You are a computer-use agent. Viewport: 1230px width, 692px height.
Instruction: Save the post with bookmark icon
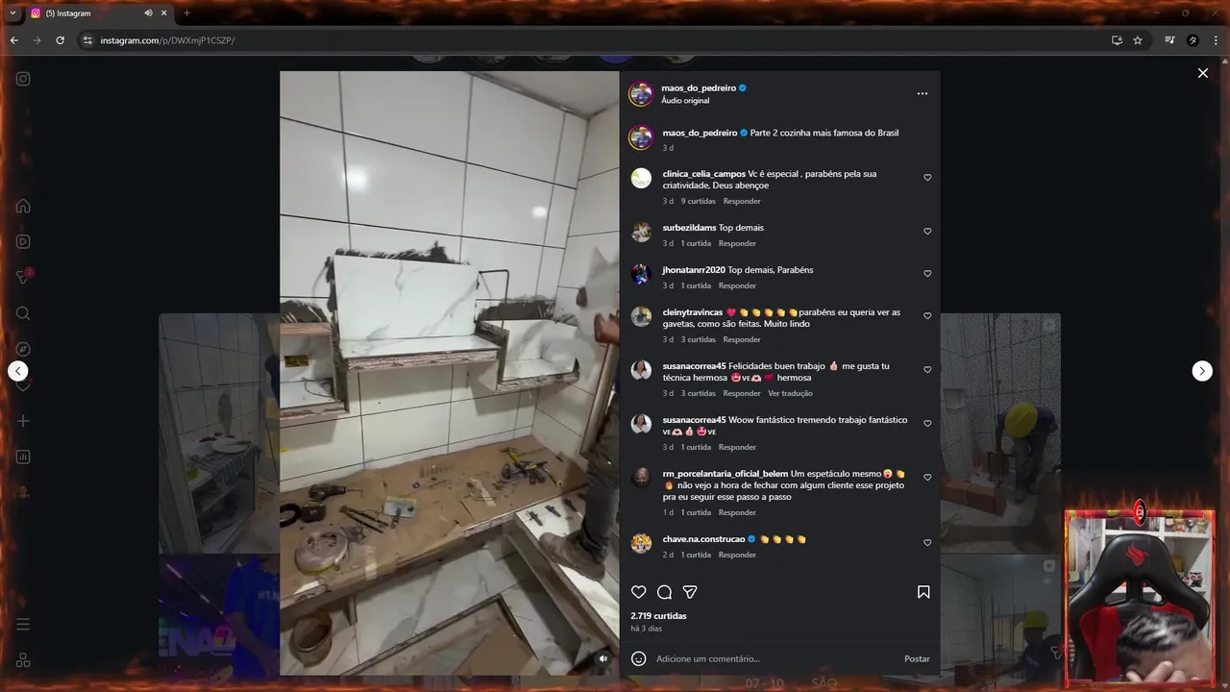click(923, 592)
